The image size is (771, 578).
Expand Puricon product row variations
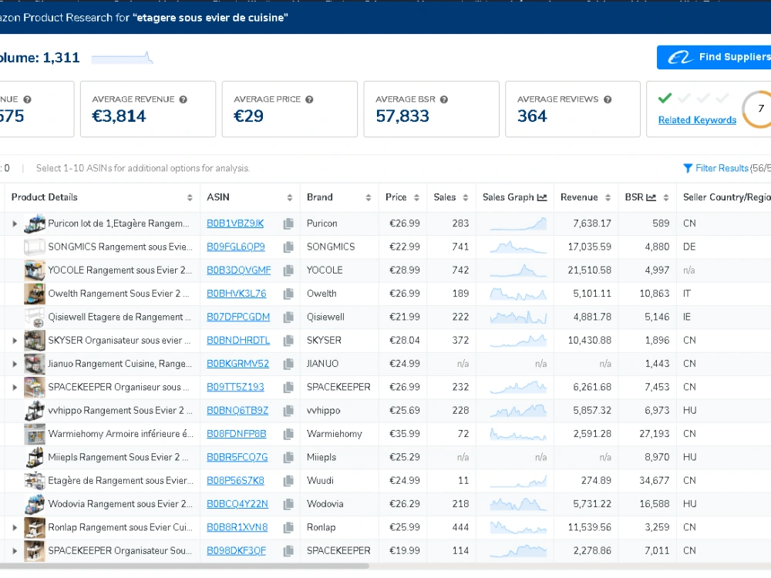[15, 223]
